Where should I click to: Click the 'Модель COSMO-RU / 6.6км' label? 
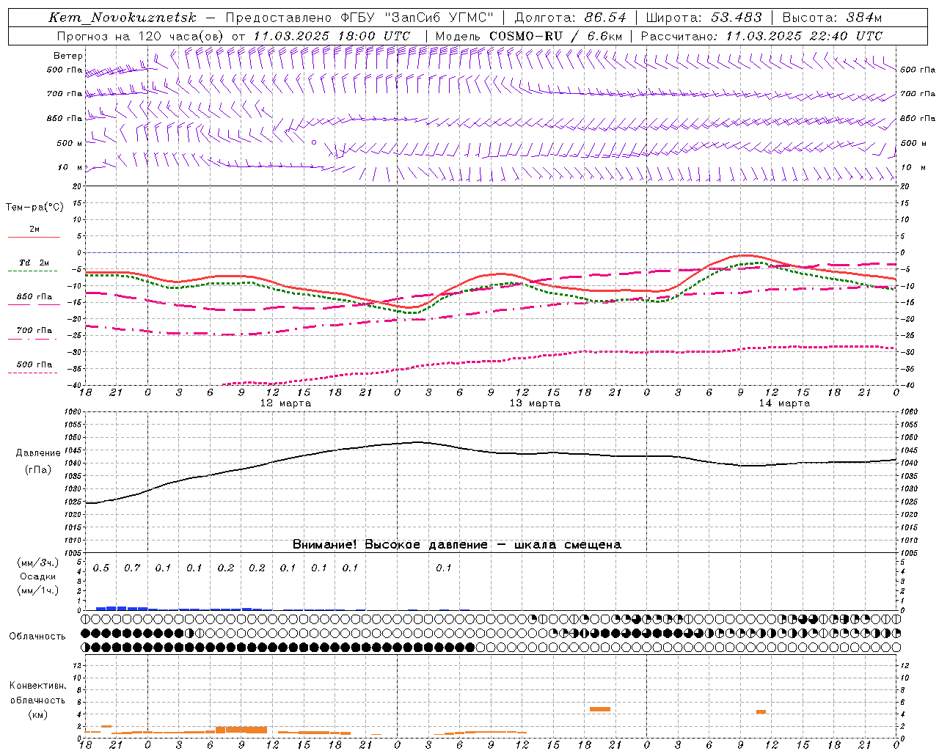click(x=529, y=36)
